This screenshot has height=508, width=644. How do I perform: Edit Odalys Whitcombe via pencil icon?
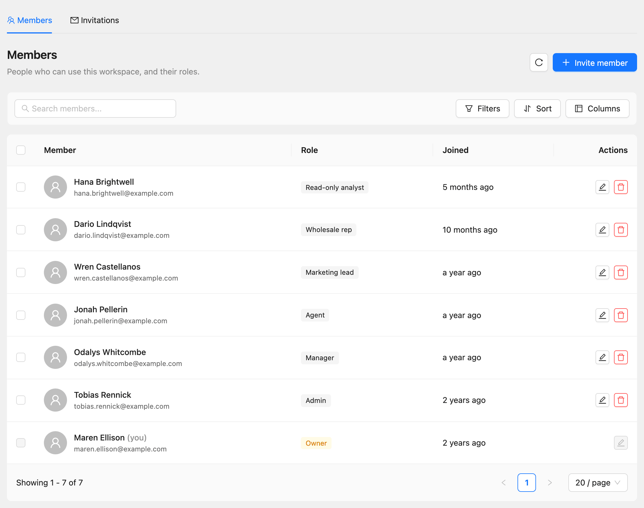(x=602, y=357)
